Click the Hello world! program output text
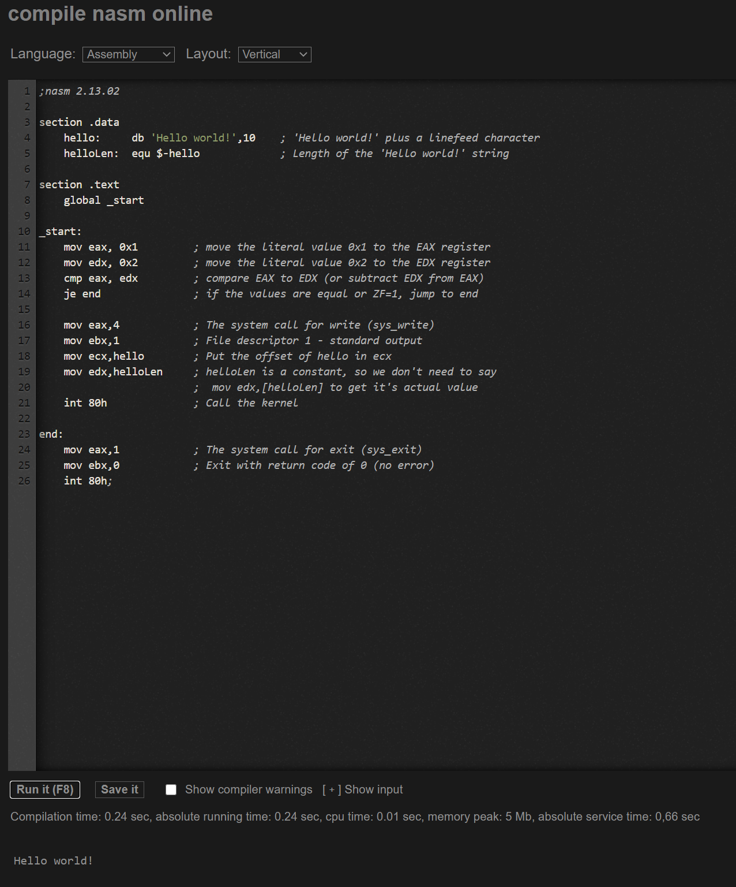Screen dimensions: 736x887 [53, 861]
